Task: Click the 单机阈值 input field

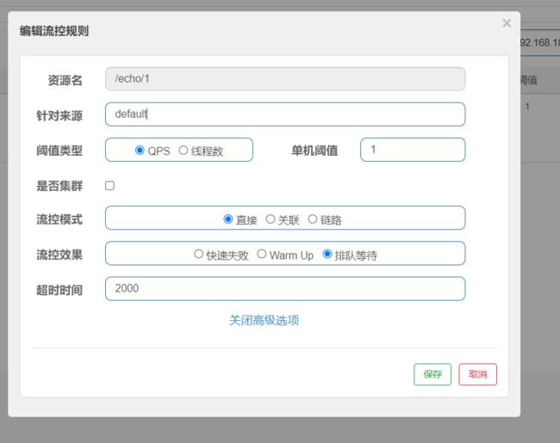Action: click(x=413, y=150)
